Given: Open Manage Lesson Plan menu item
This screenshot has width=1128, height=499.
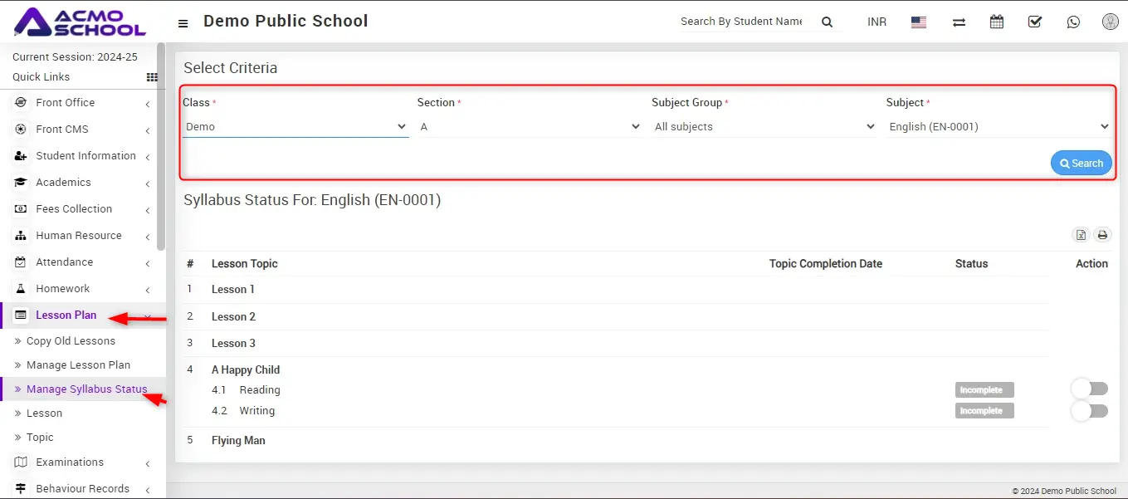Looking at the screenshot, I should click(x=78, y=365).
